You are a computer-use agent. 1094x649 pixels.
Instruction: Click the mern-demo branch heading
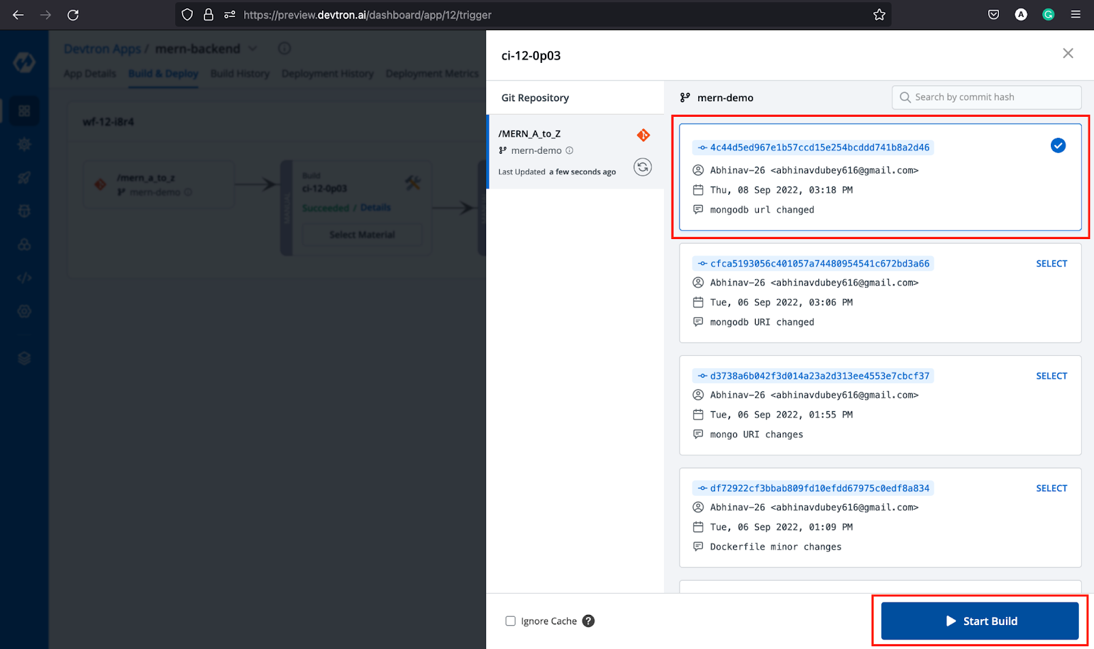[x=725, y=98]
